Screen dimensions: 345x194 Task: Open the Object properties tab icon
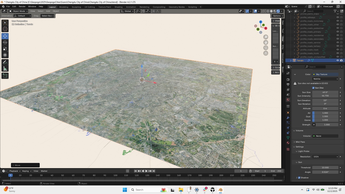coord(288,113)
